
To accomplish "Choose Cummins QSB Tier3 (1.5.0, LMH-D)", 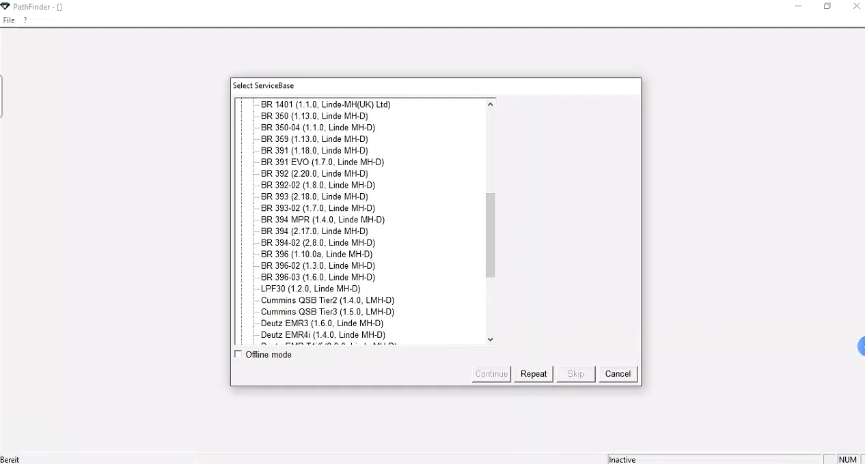I will 327,312.
